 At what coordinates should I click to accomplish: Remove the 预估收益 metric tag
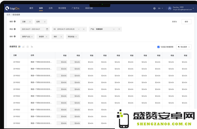[x=76, y=37]
